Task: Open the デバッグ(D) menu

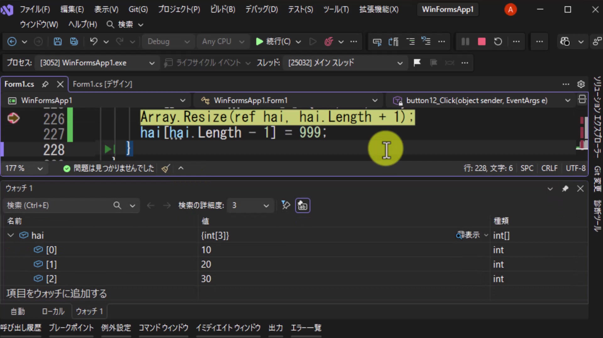Action: (x=262, y=9)
